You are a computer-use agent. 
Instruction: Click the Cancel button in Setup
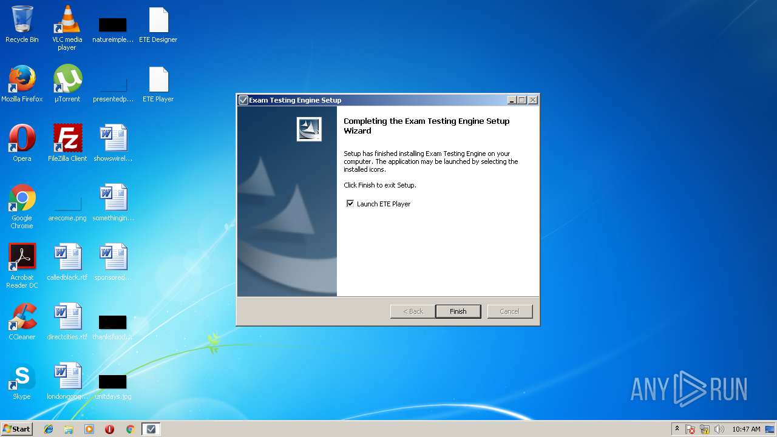click(510, 311)
